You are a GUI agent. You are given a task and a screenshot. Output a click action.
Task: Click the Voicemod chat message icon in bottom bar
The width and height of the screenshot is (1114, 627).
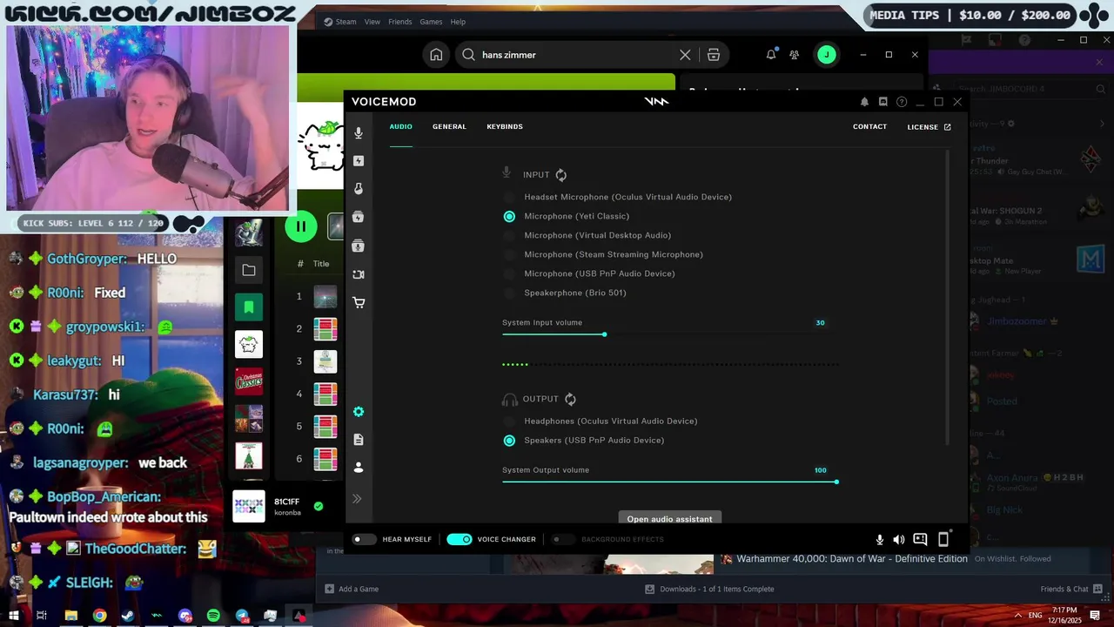tap(920, 540)
